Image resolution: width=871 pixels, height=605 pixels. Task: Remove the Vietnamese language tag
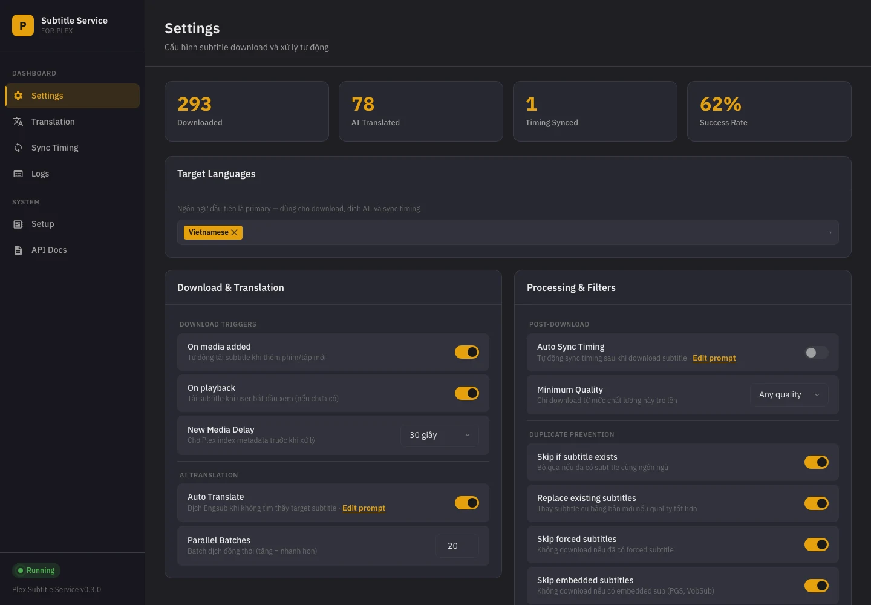tap(235, 232)
